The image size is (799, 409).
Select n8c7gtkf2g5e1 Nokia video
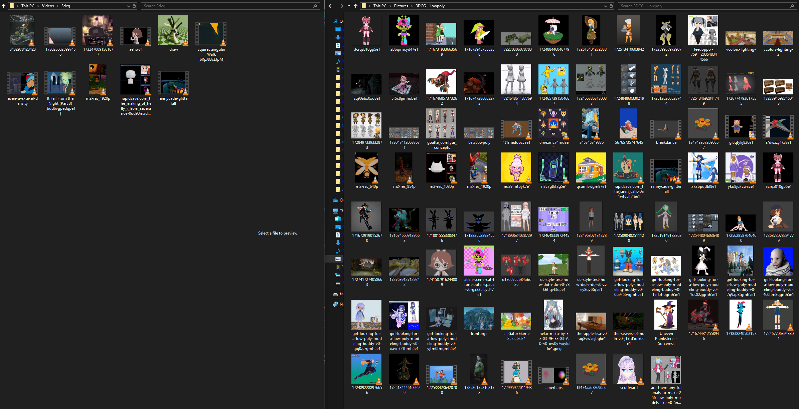pos(554,170)
